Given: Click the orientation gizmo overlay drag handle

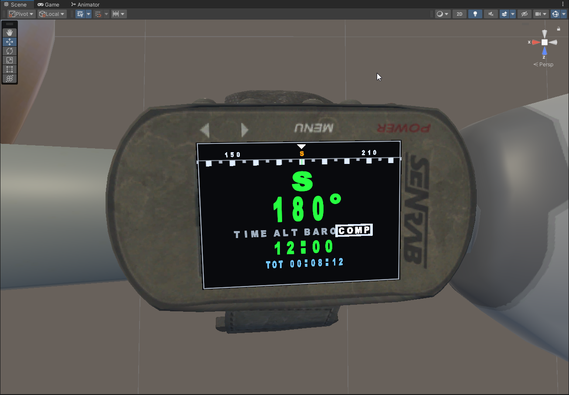Looking at the screenshot, I should (525, 23).
